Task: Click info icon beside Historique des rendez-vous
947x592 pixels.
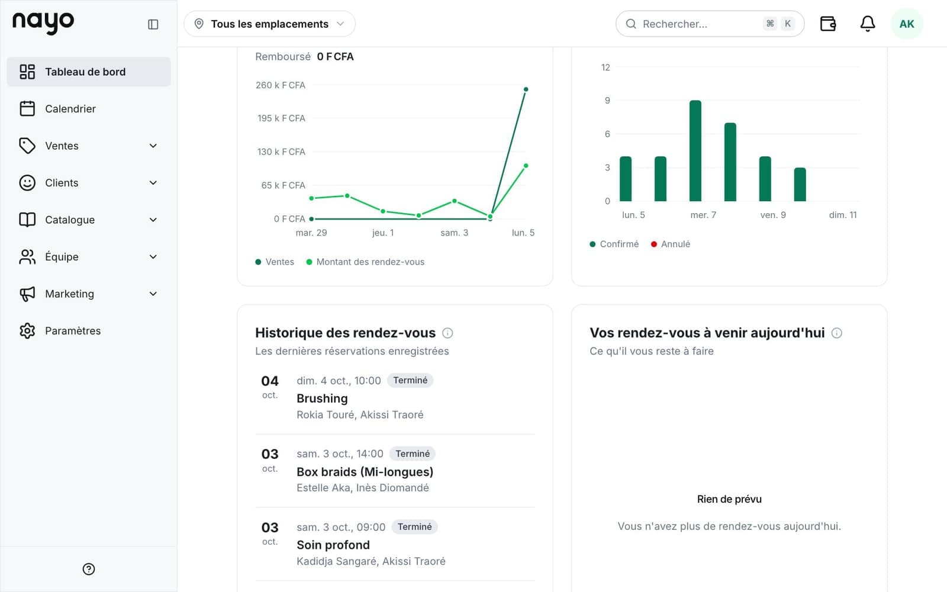Action: [447, 333]
